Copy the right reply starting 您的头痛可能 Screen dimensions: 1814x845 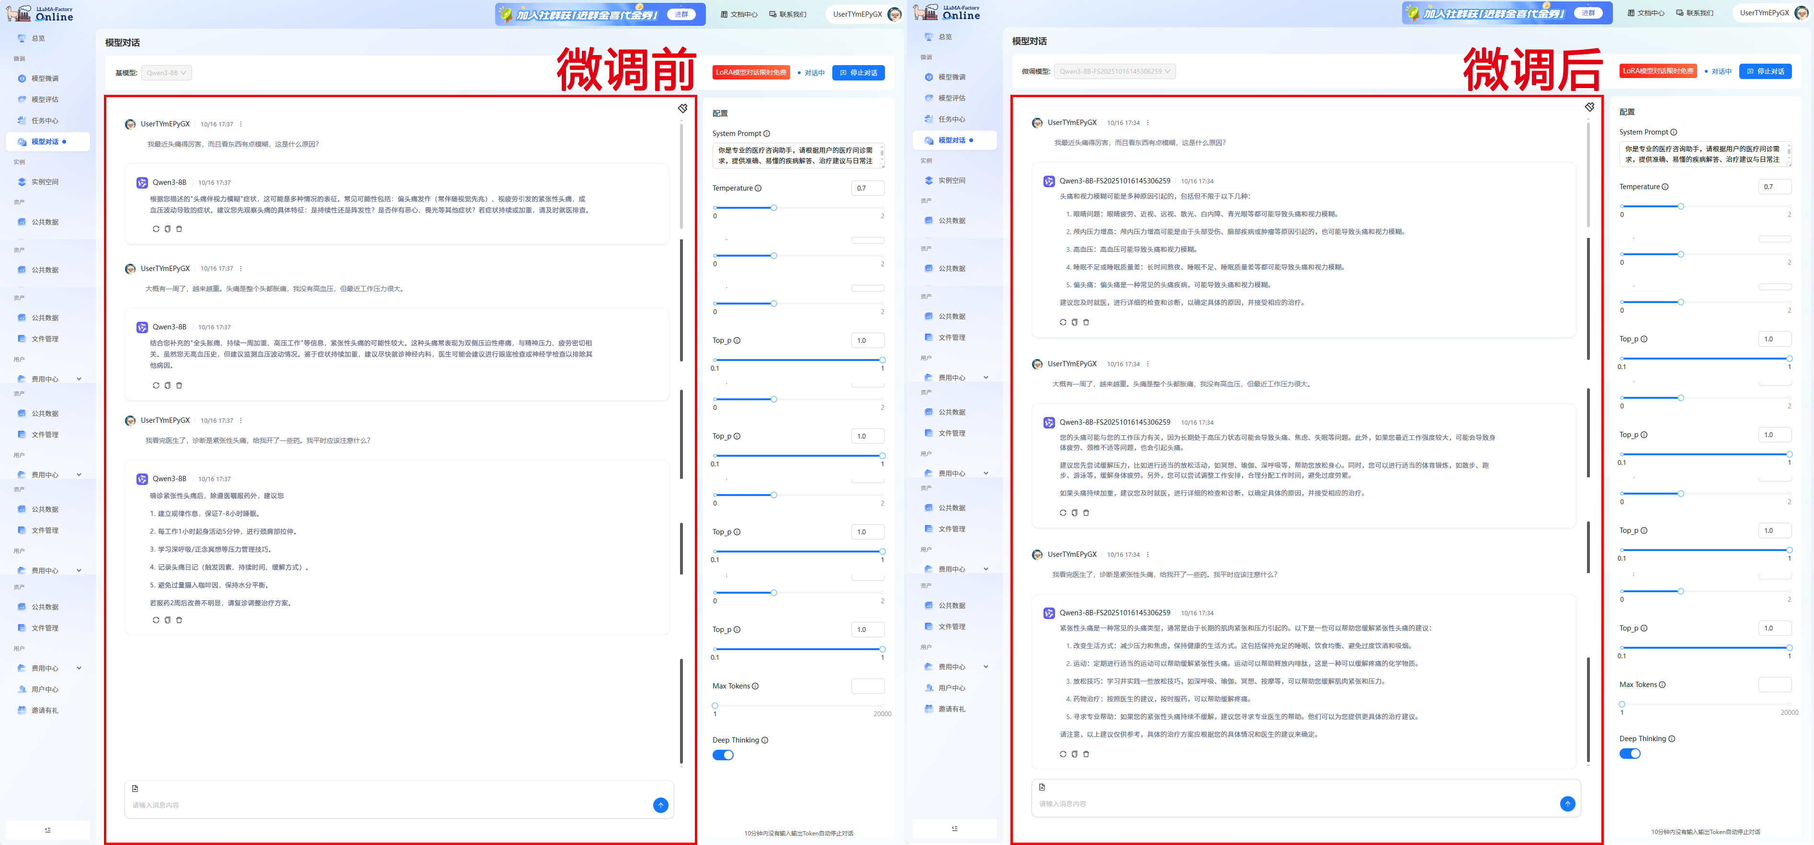tap(1075, 513)
